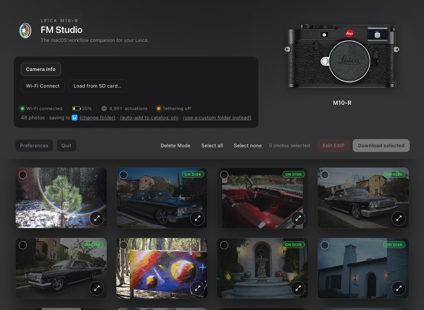Expand the blue classic car photo
The image size is (424, 310).
pos(197,218)
